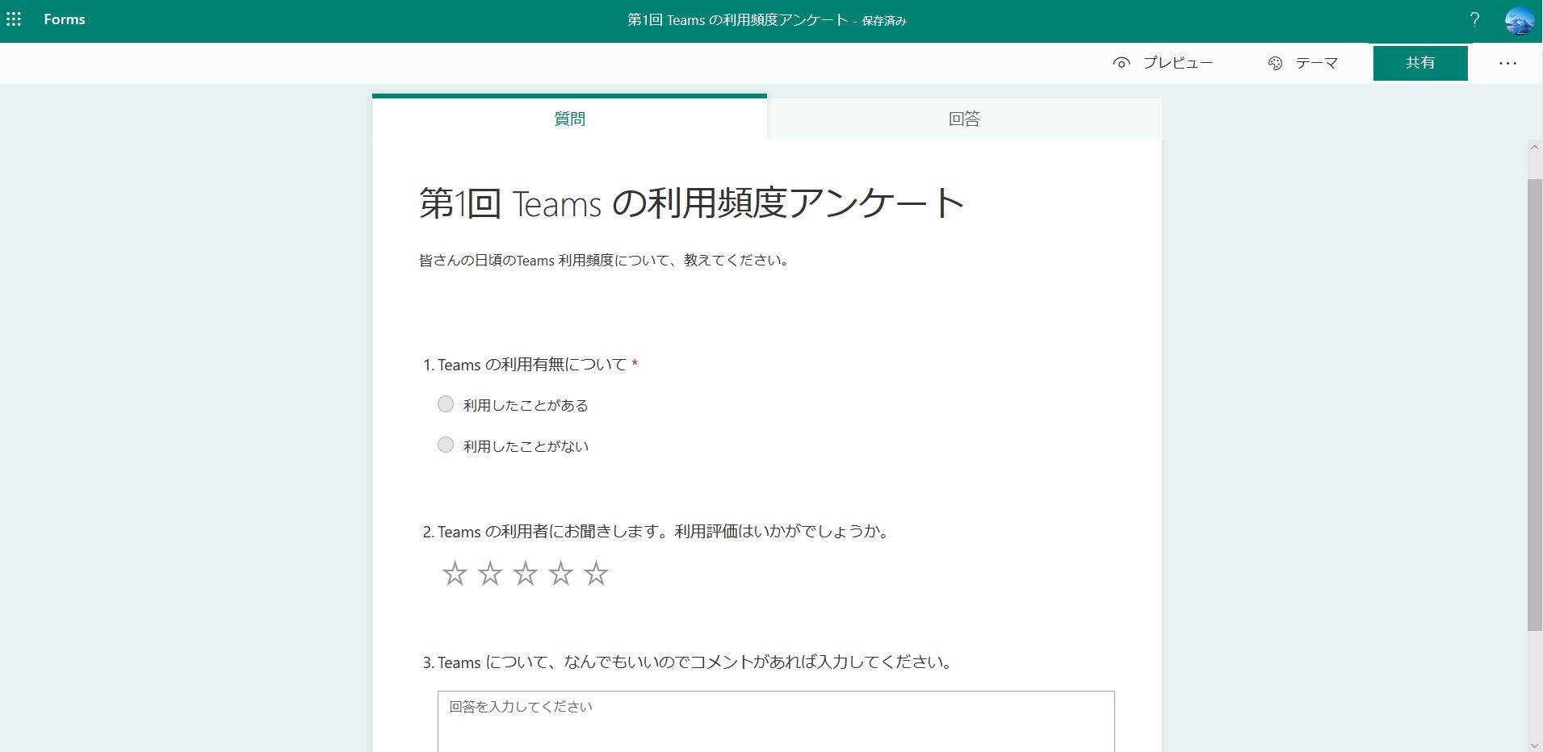Rate one star on question 2

(x=455, y=574)
